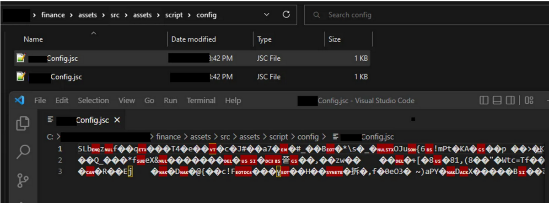Open the View menu
The width and height of the screenshot is (549, 203).
tap(127, 101)
